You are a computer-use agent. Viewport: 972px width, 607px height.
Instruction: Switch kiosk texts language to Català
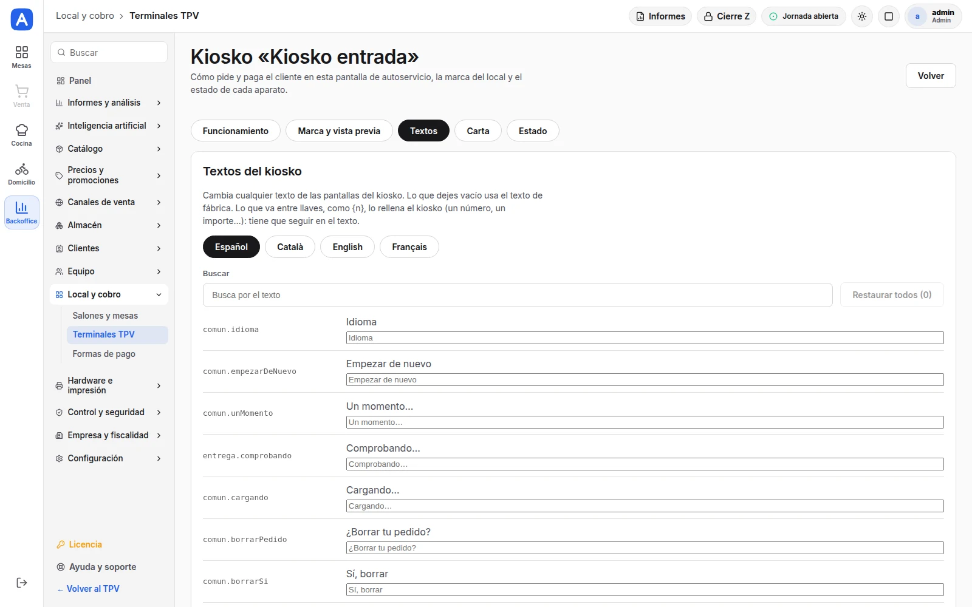(x=290, y=247)
